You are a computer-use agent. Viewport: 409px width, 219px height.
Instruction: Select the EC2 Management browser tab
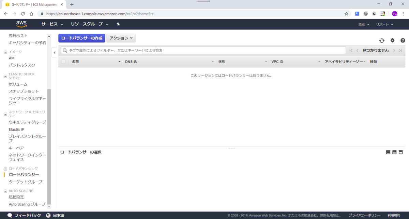[x=29, y=5]
